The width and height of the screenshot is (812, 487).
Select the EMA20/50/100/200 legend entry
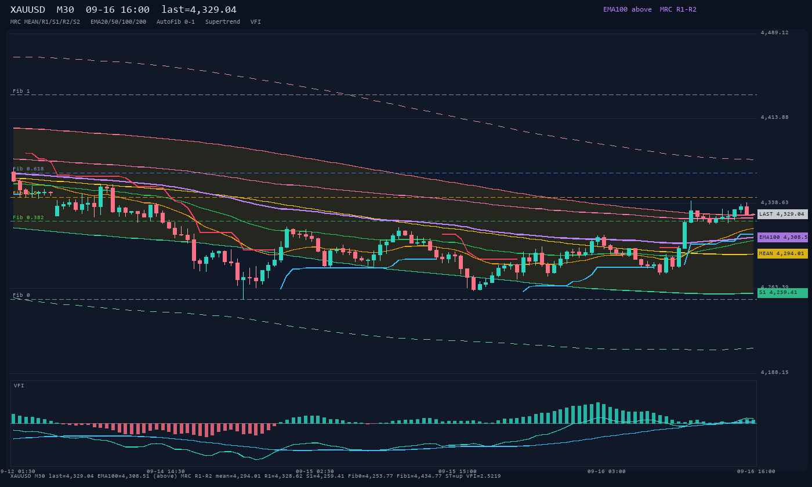(118, 22)
